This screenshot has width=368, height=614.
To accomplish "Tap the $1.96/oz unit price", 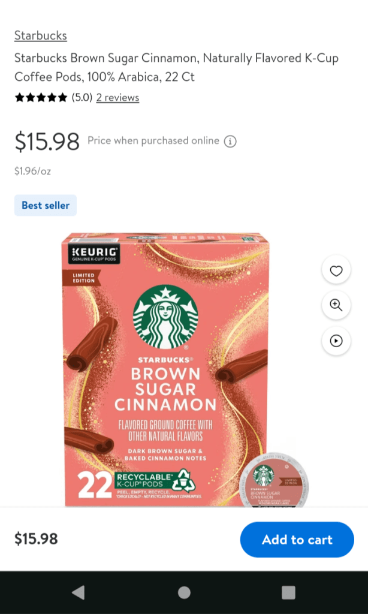I will click(x=32, y=171).
